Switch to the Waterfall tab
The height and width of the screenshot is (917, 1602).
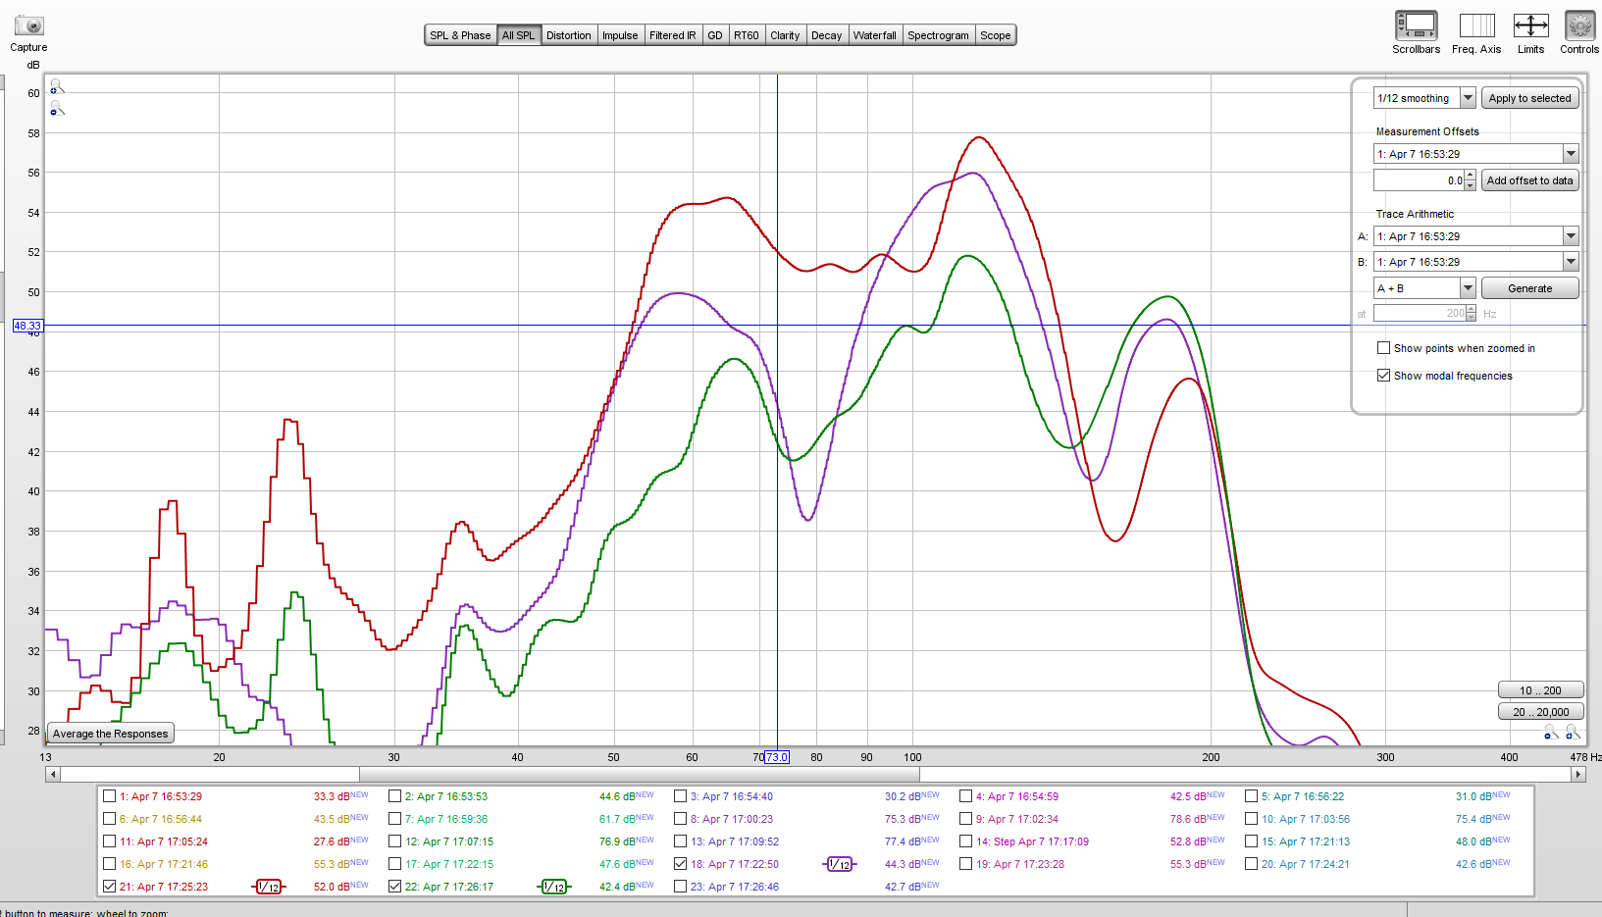[874, 35]
